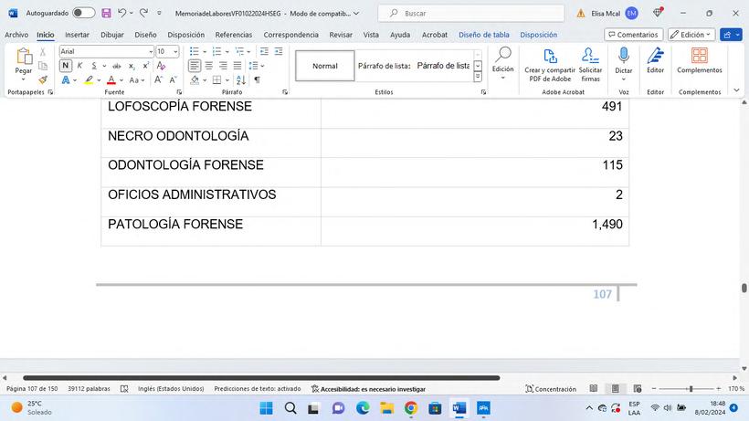
Task: Click the Pegar (paste) icon
Action: click(24, 57)
